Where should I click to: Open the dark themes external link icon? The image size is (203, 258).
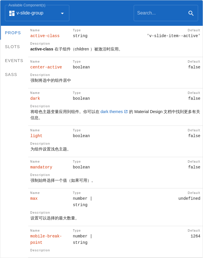click(x=126, y=111)
